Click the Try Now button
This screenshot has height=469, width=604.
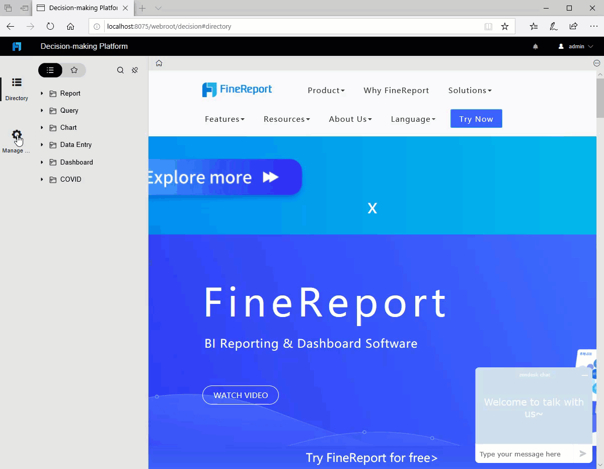tap(476, 118)
